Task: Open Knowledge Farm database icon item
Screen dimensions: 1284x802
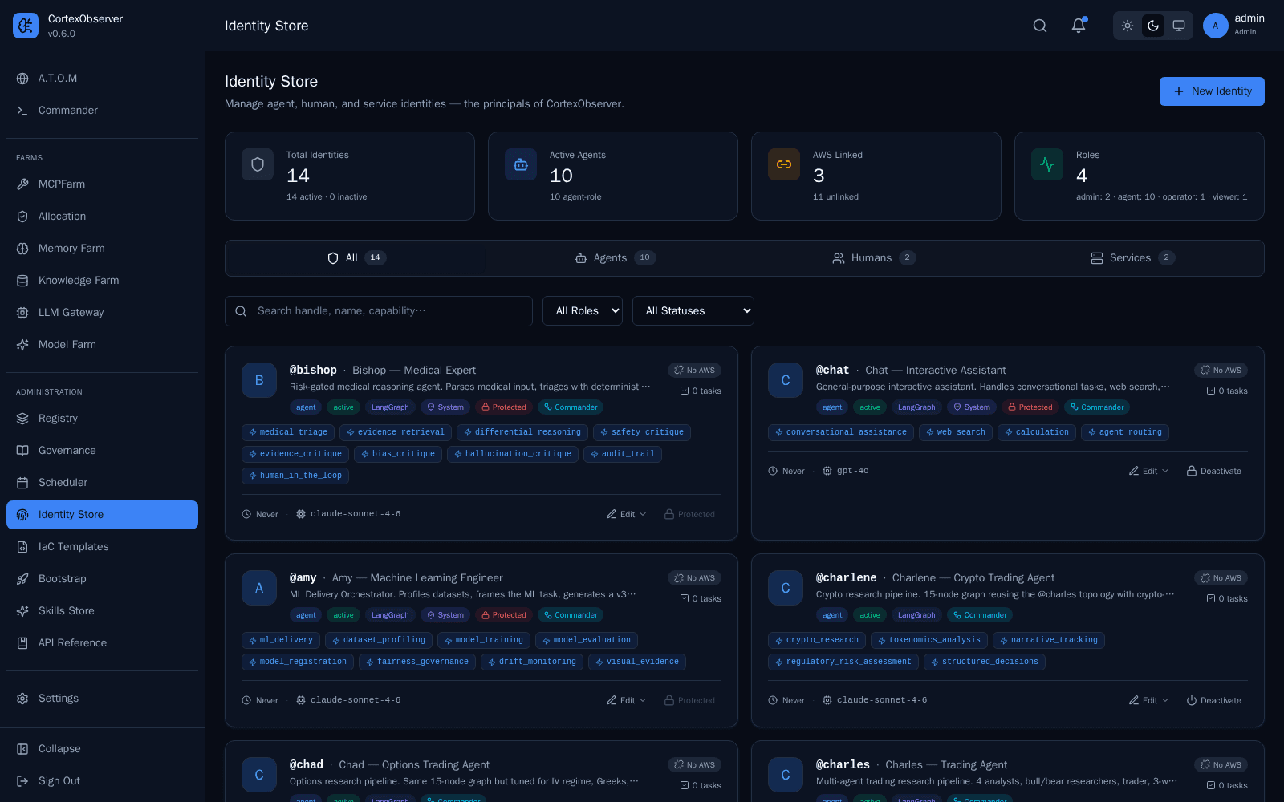Action: pos(102,281)
